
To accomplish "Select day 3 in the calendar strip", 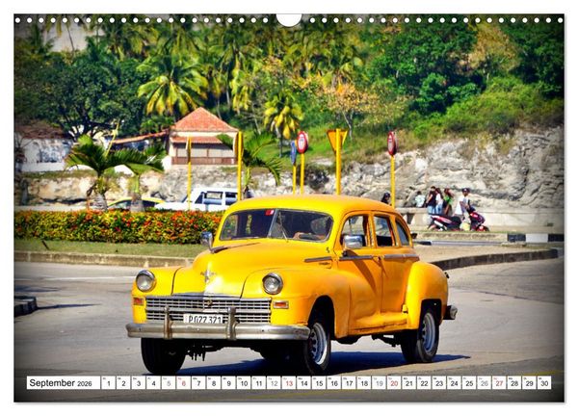I will (139, 383).
